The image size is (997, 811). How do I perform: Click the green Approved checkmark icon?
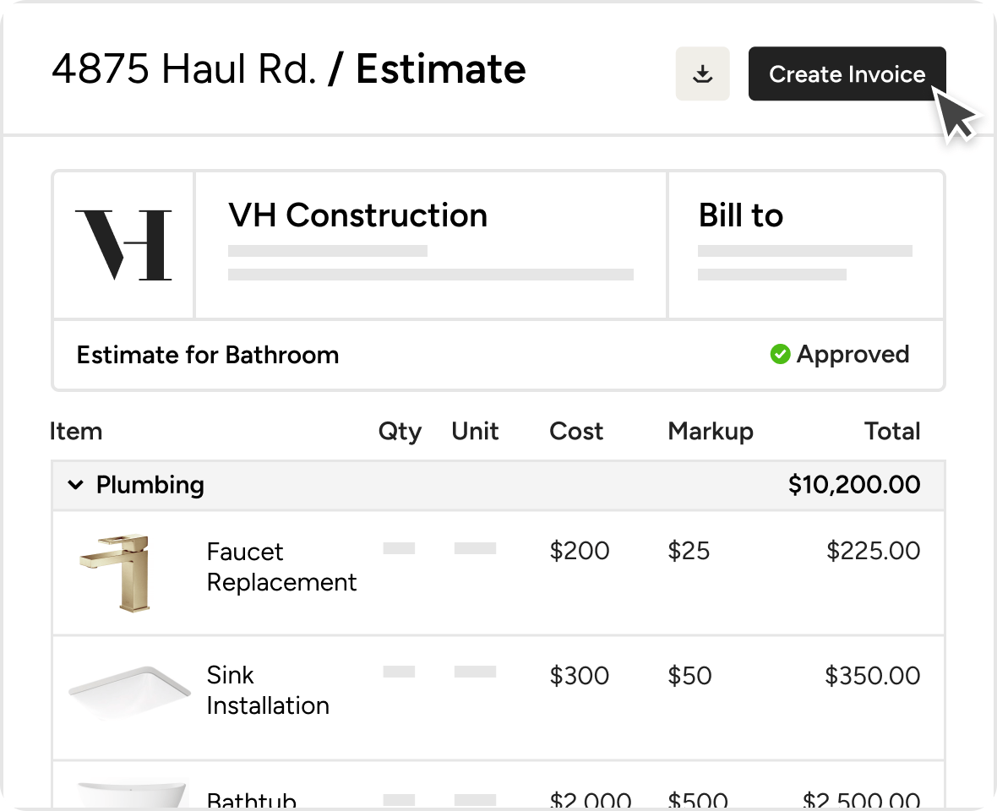click(x=780, y=355)
